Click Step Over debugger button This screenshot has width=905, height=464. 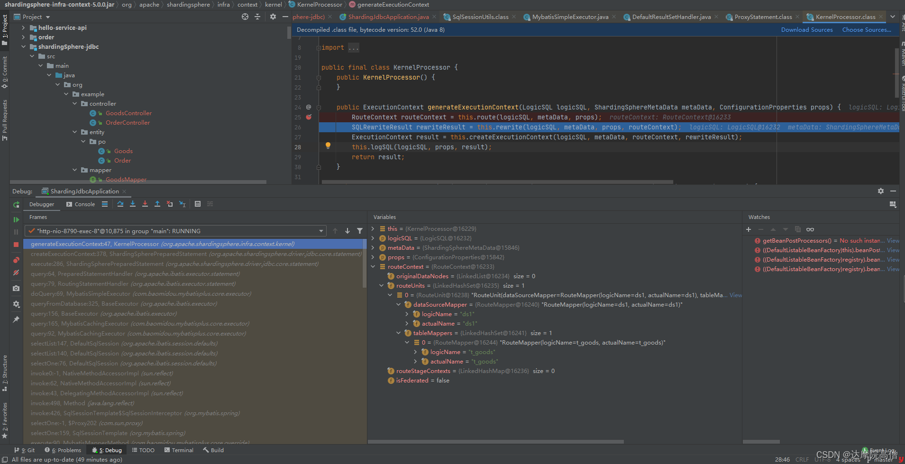(x=120, y=204)
